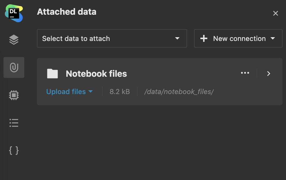Click the Upload files link
The height and width of the screenshot is (180, 286).
pos(66,92)
